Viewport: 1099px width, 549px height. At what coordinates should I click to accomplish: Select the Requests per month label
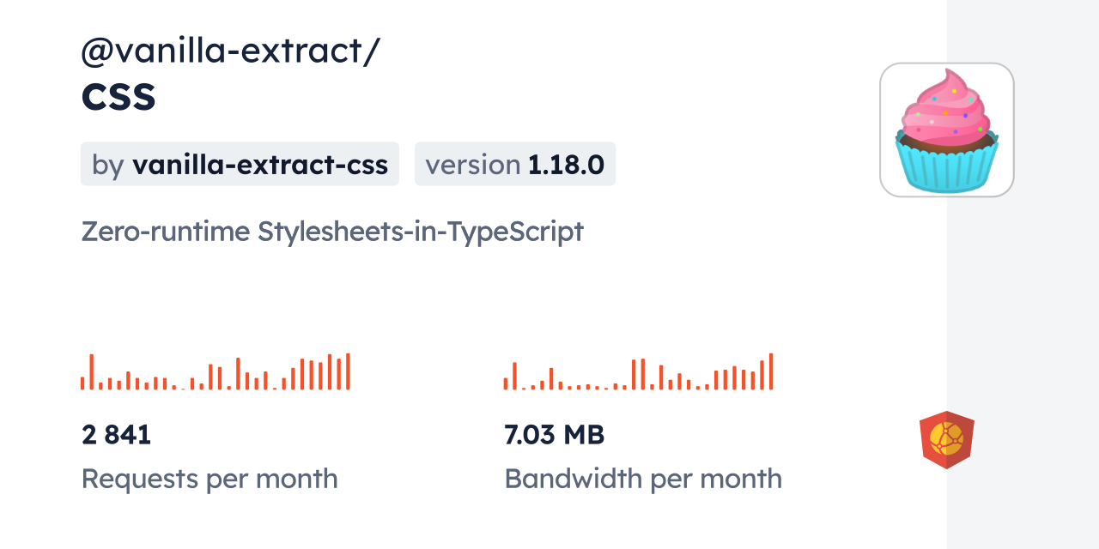coord(209,479)
